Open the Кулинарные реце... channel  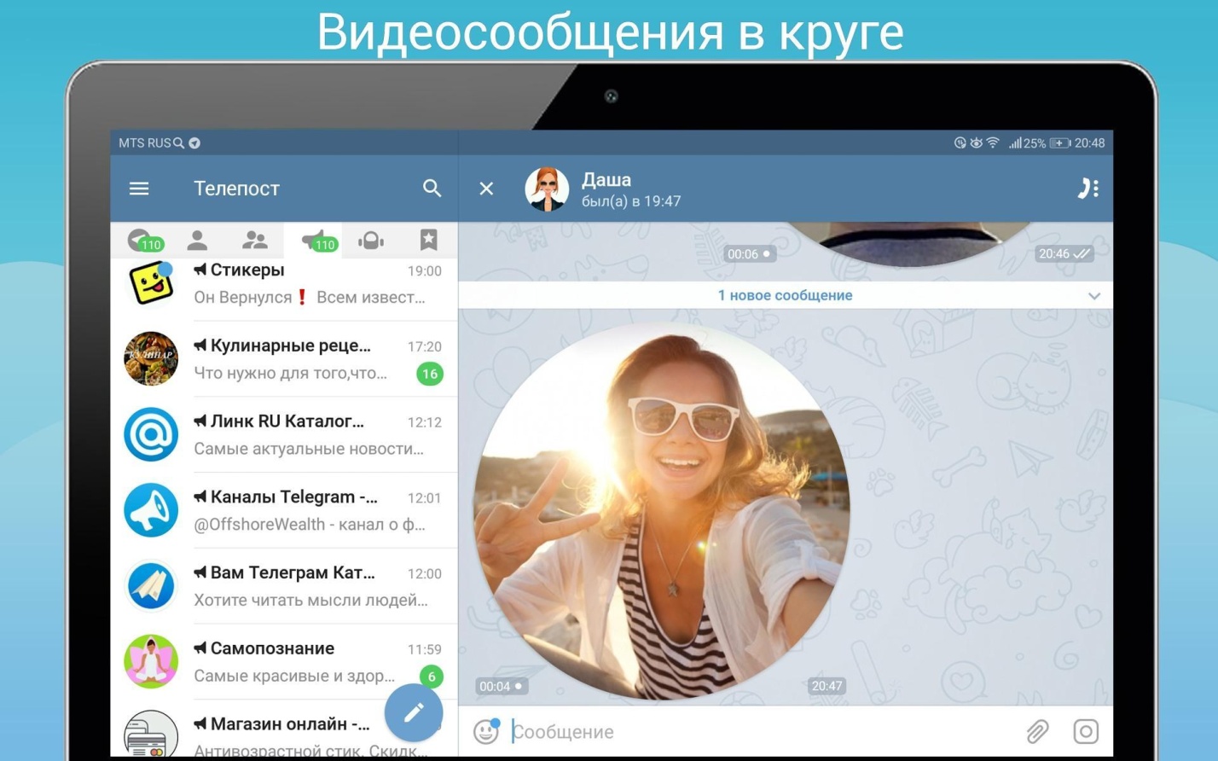pos(284,359)
